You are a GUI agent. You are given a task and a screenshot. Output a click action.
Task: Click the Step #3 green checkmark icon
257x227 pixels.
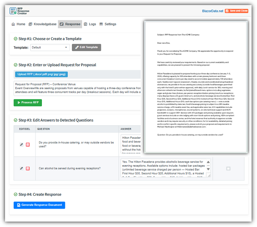(x=15, y=120)
